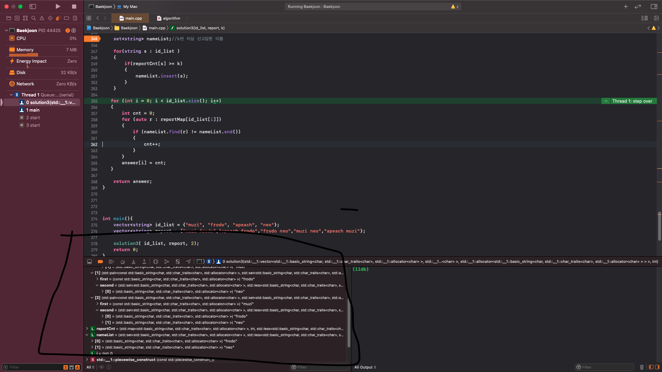Click Simulate Location arrow icon
662x372 pixels.
pyautogui.click(x=189, y=262)
